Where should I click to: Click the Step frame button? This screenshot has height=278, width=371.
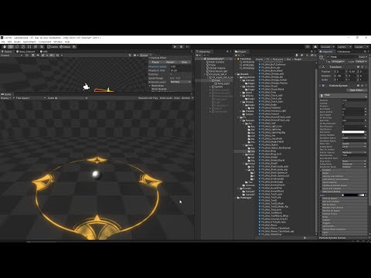tap(187, 46)
